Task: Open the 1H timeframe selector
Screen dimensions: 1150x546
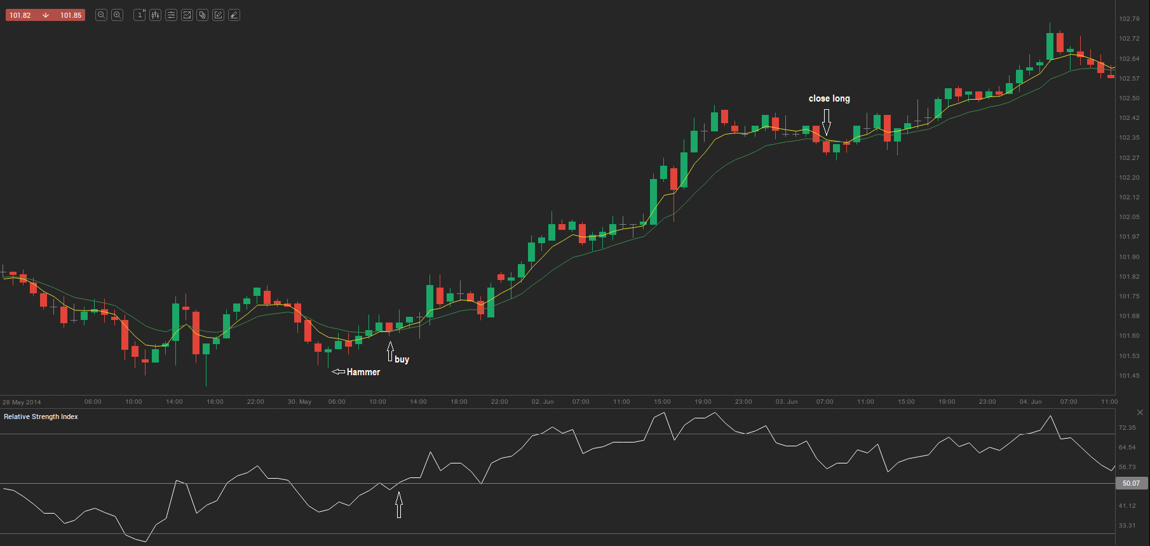Action: [140, 15]
